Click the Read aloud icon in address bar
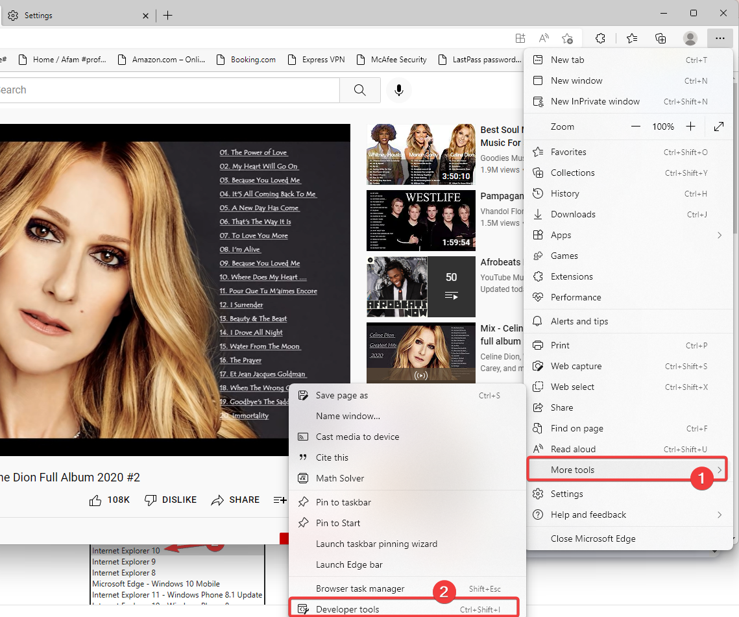Image resolution: width=739 pixels, height=617 pixels. (x=544, y=38)
